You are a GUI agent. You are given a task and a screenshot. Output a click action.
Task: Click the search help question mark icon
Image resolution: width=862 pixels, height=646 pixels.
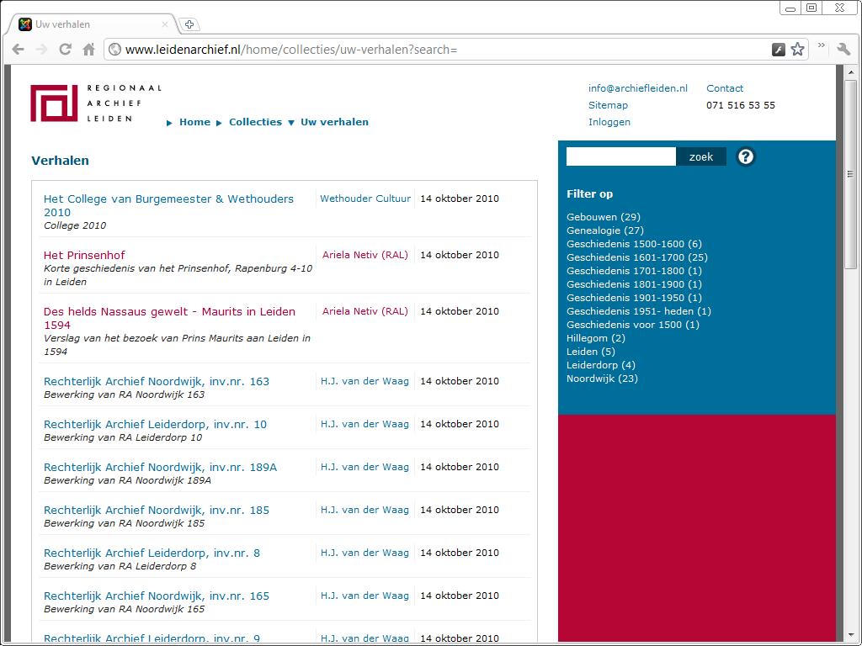(746, 156)
